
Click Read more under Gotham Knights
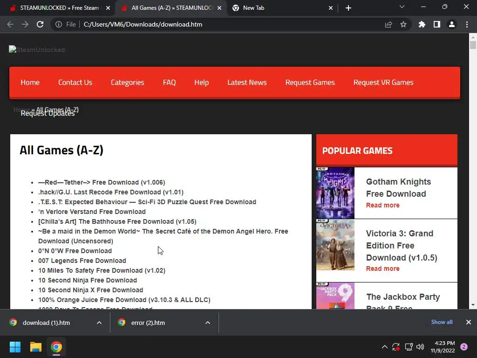(x=383, y=205)
